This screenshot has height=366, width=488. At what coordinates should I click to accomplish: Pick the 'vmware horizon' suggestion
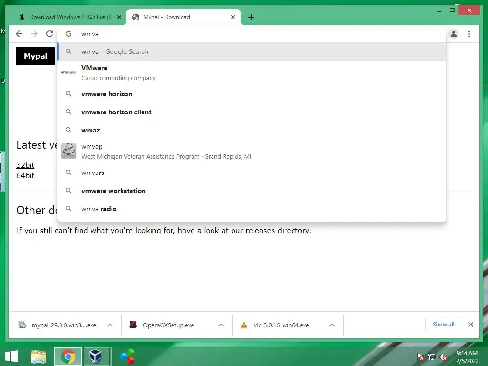(x=252, y=94)
